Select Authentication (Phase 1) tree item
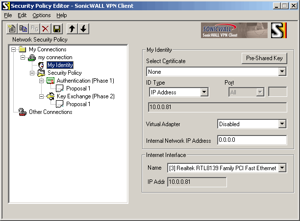300x221 pixels. [x=85, y=81]
